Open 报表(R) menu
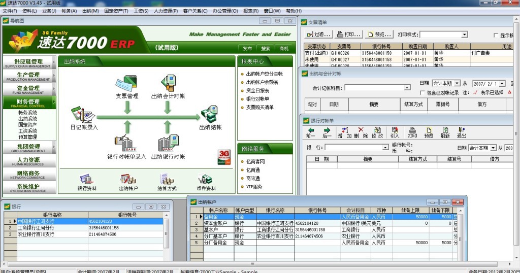Viewport: 520px width, 273px height. (x=251, y=11)
